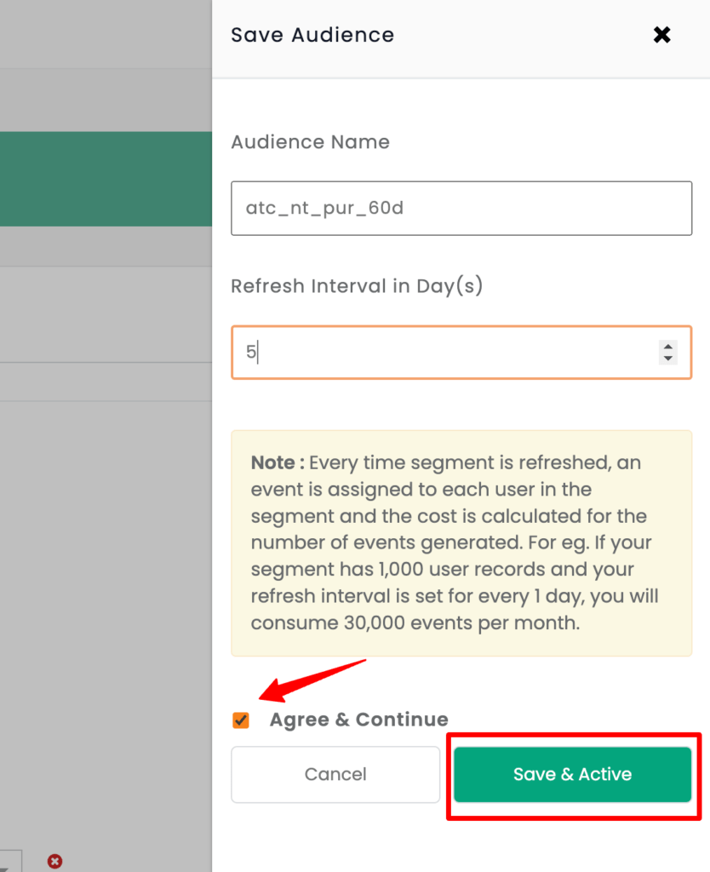
Task: Click the Audience Name field label
Action: point(310,142)
